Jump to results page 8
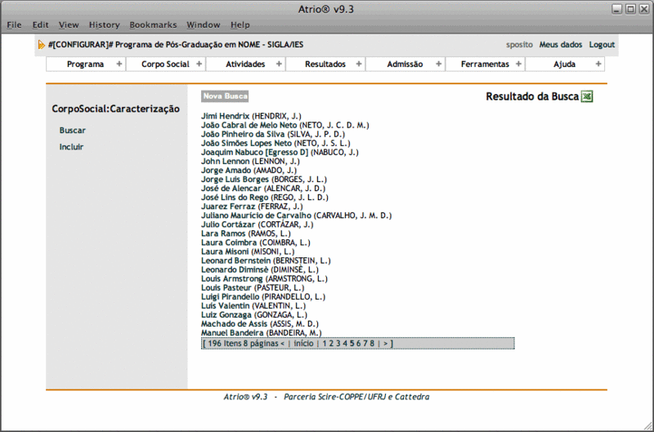Viewport: 654px width, 432px height. coord(372,344)
